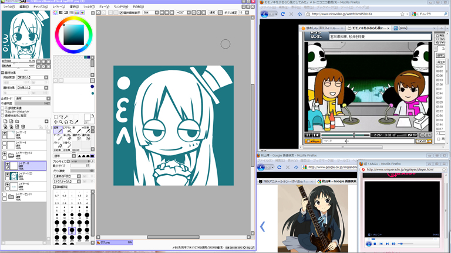
Task: Show レイヤー4 by toggling its visibility box
Action: 5,143
